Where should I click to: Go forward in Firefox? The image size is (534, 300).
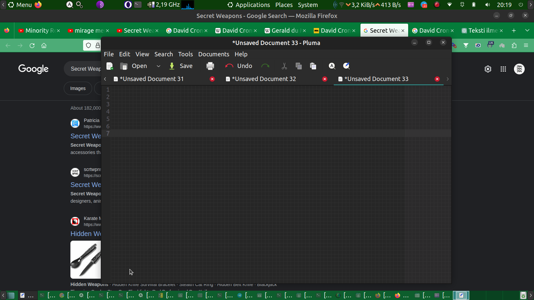pos(20,46)
